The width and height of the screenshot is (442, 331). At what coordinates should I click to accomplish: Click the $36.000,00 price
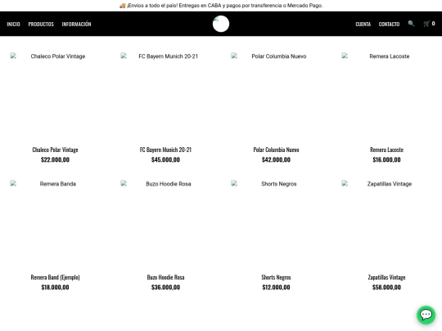(165, 287)
